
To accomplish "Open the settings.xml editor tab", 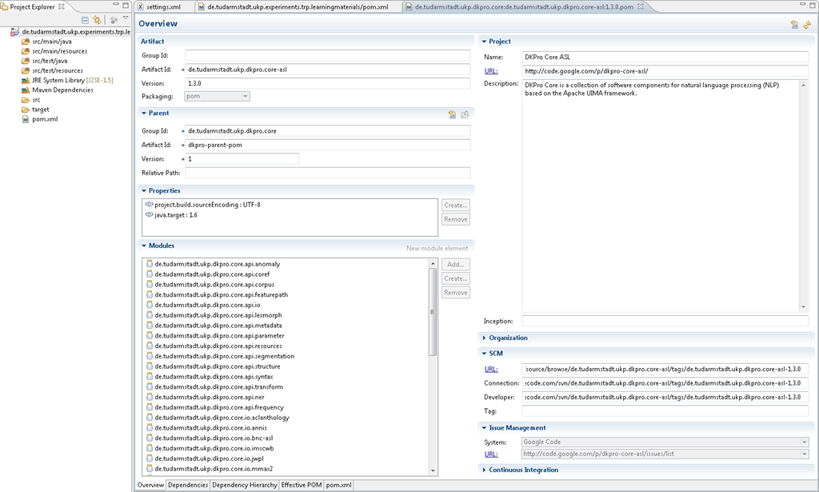I will click(162, 7).
